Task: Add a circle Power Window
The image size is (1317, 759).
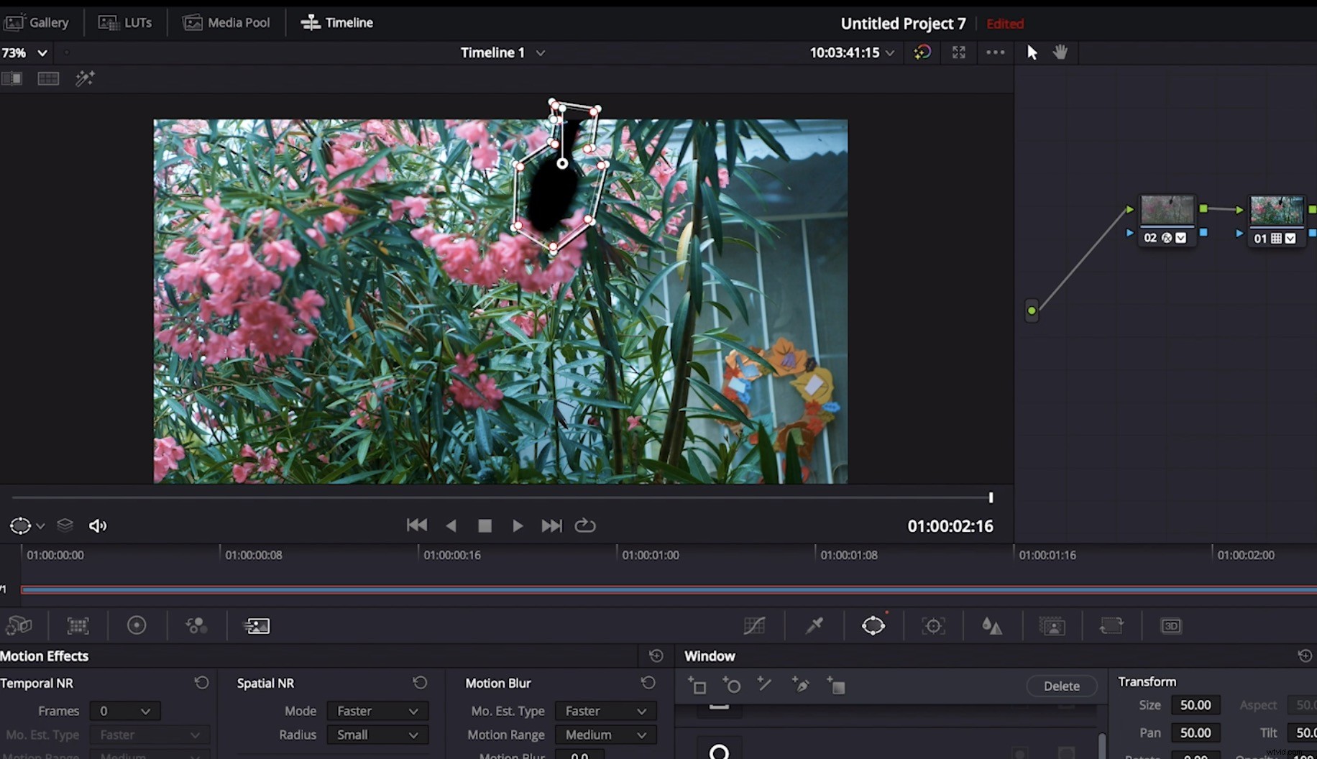Action: tap(733, 685)
